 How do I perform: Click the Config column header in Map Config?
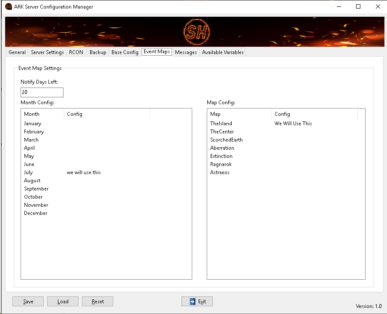314,114
